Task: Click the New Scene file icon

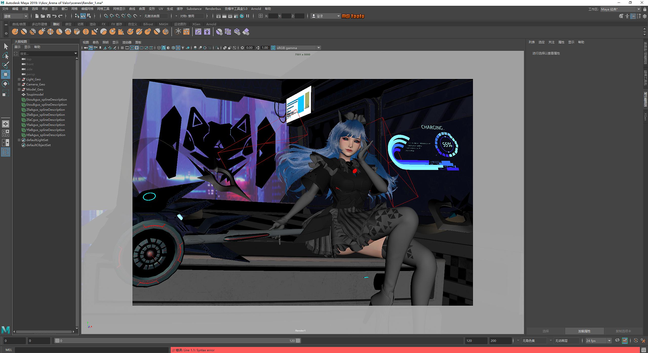Action: click(37, 16)
